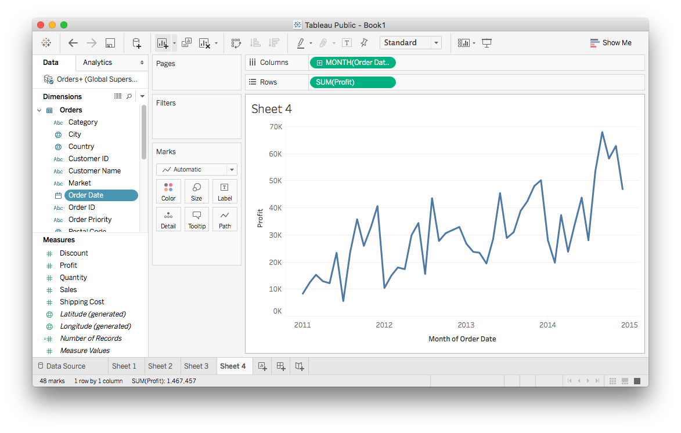Click the Show Me button
Image resolution: width=681 pixels, height=433 pixels.
pos(611,43)
